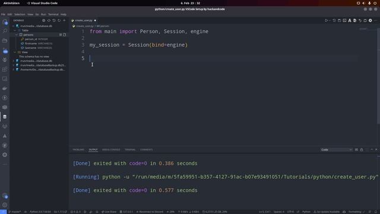Switch to the Debug Console tab
The height and width of the screenshot is (214, 380).
click(x=111, y=150)
